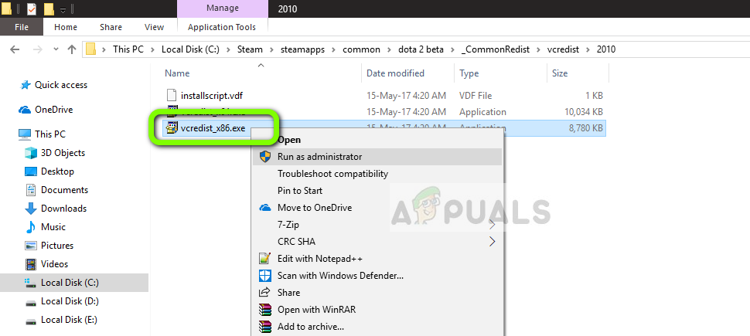The height and width of the screenshot is (336, 750).
Task: Click the 10,034 KB size cell
Action: pyautogui.click(x=583, y=112)
